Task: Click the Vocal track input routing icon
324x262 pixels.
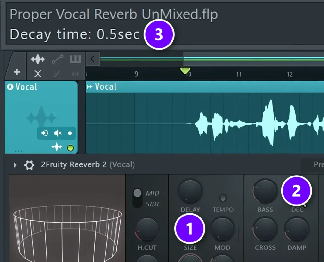Action: pyautogui.click(x=44, y=133)
